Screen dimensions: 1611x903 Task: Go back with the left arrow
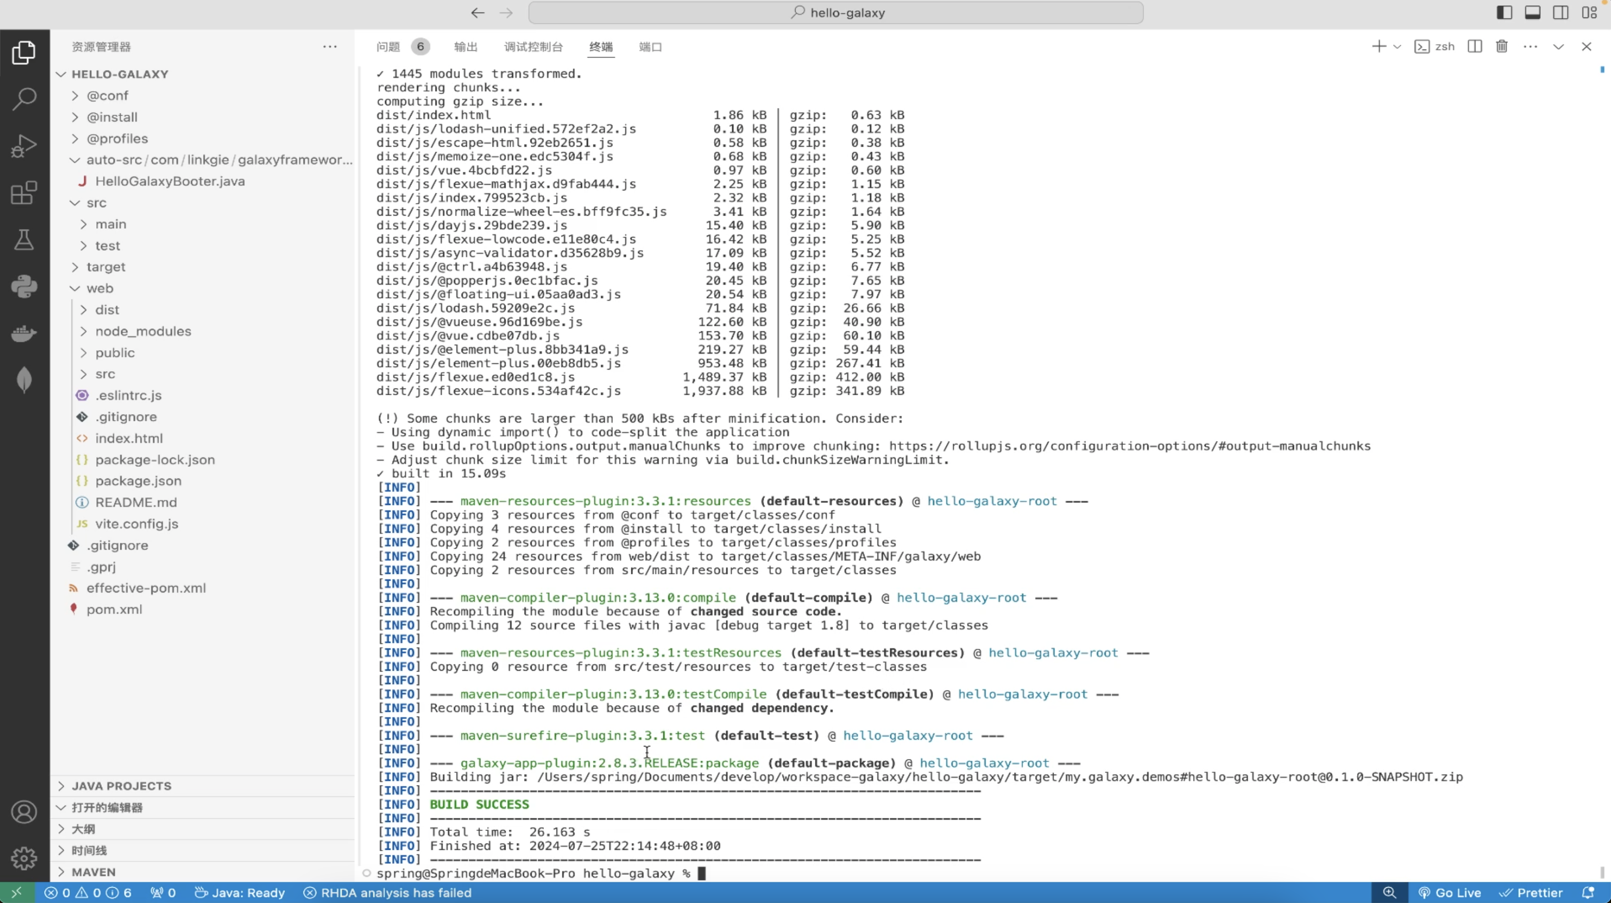coord(478,13)
